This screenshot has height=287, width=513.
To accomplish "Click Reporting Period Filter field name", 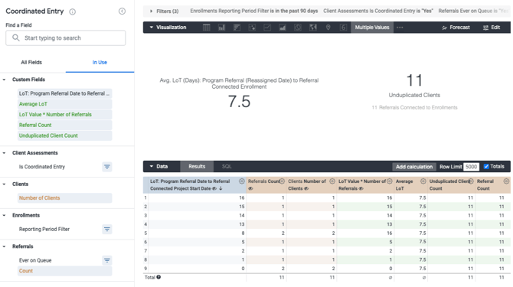I will point(44,229).
